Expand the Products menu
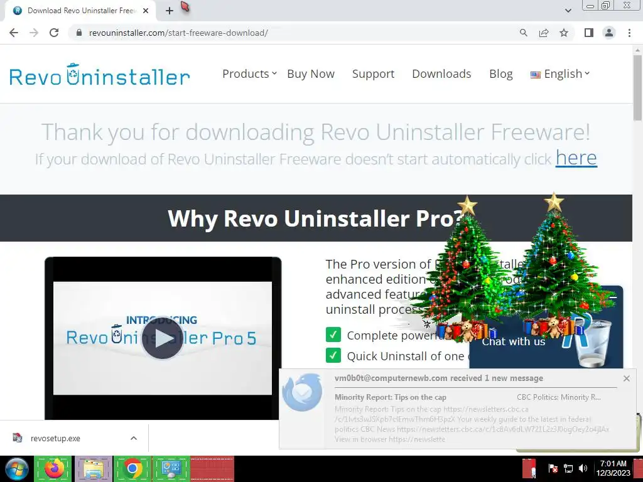 click(249, 74)
